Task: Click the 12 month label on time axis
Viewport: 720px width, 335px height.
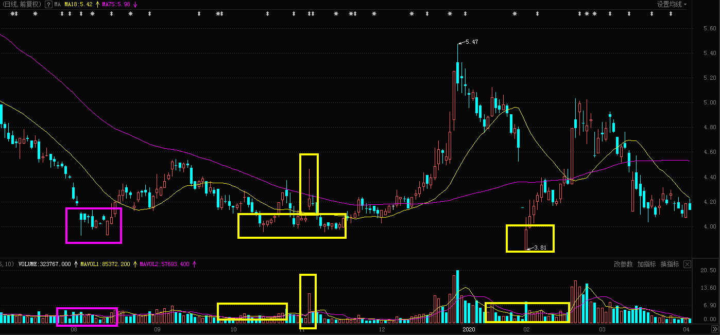Action: pos(382,329)
